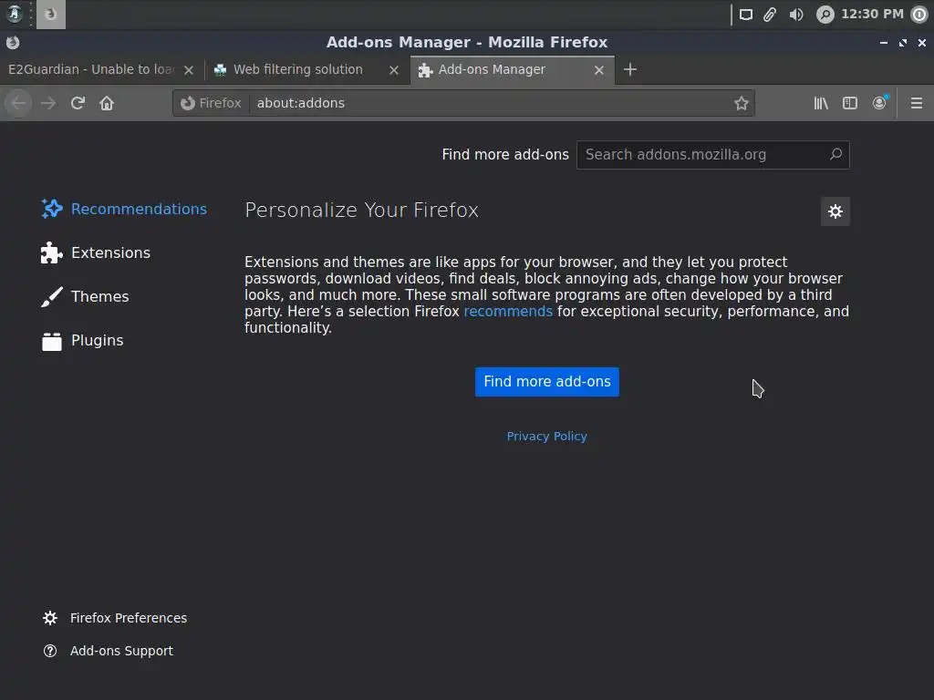This screenshot has width=934, height=700.
Task: Switch to the Web filtering solution tab
Action: 298,69
